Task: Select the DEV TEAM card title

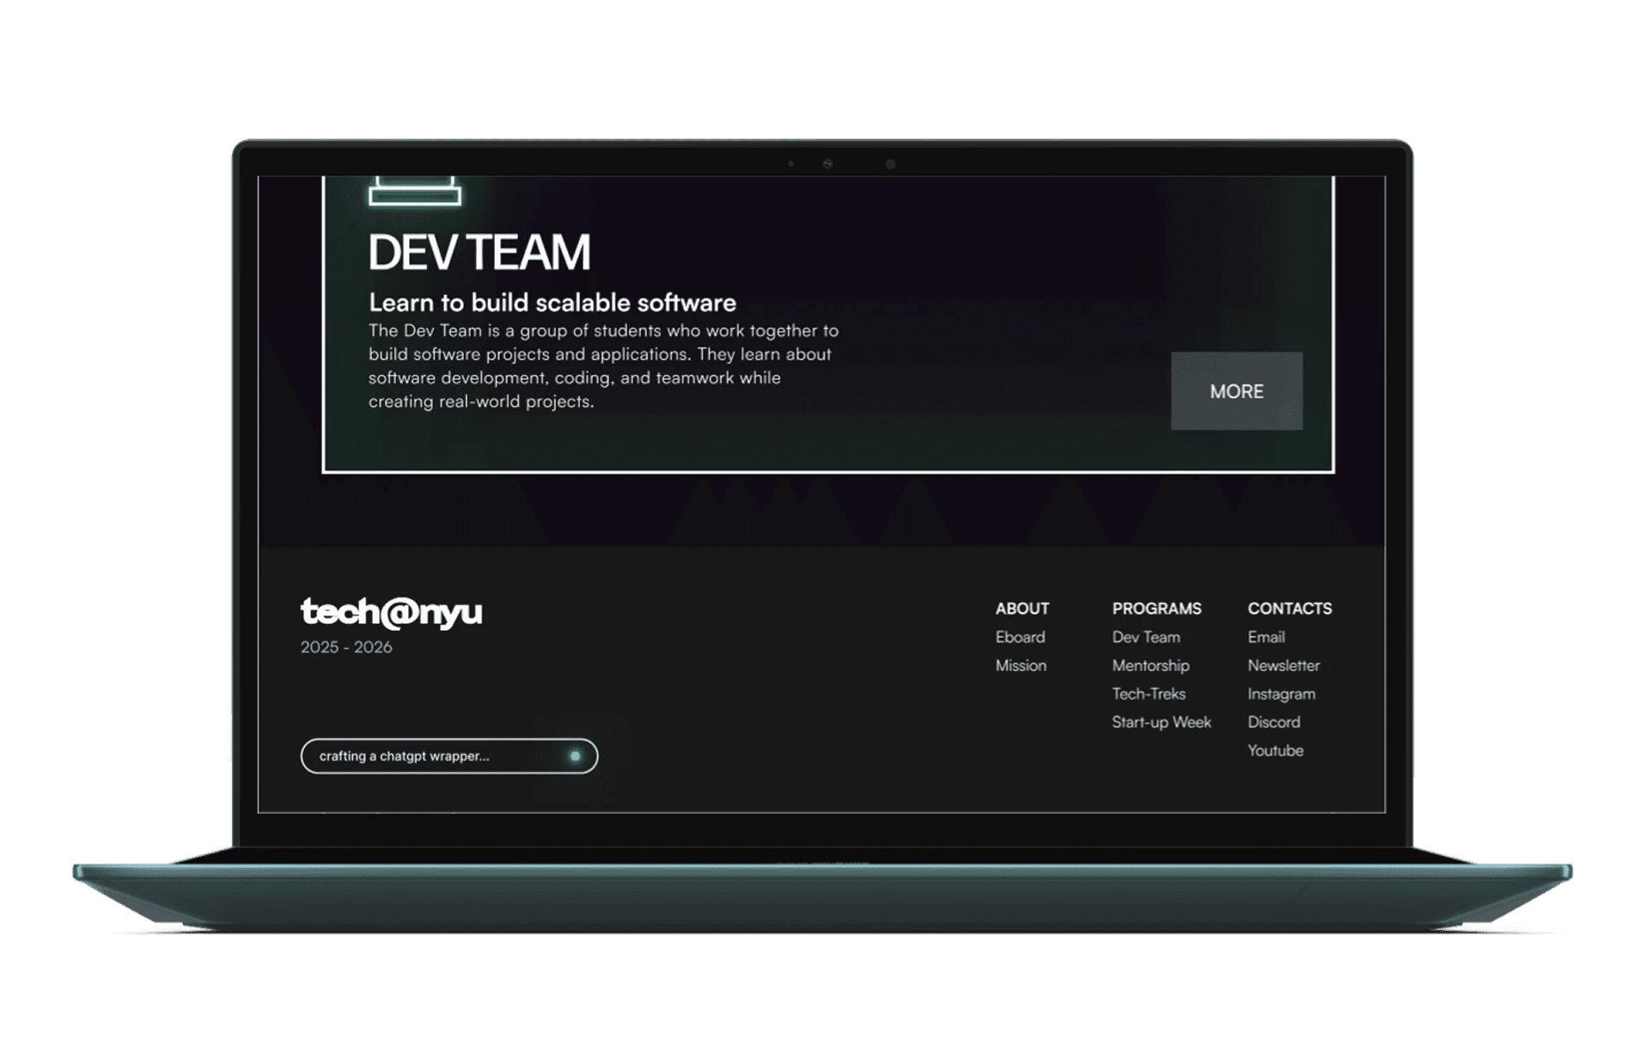Action: [479, 252]
